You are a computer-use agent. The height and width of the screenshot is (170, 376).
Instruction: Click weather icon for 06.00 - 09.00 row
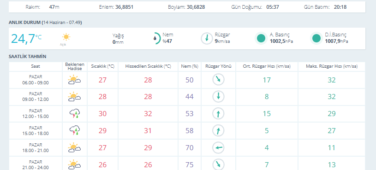74,80
